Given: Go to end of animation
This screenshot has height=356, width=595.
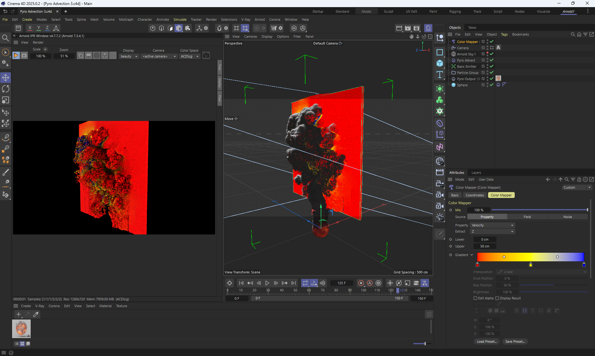Looking at the screenshot, I should click(293, 283).
